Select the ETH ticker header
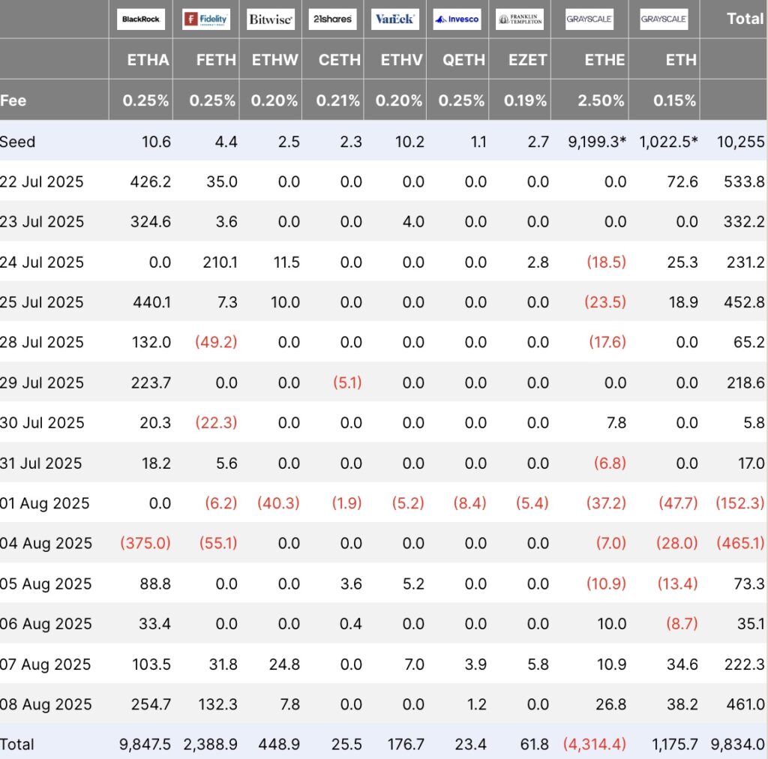The width and height of the screenshot is (768, 759). point(681,60)
